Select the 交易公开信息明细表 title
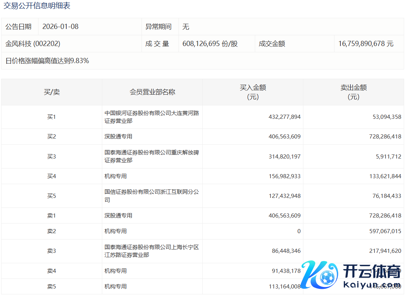 (x=37, y=6)
